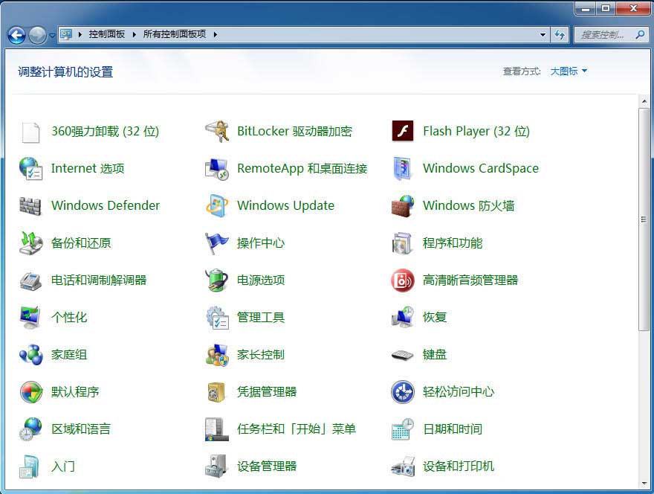Viewport: 654px width, 494px height.
Task: Maximize the Control Panel window
Action: click(606, 8)
